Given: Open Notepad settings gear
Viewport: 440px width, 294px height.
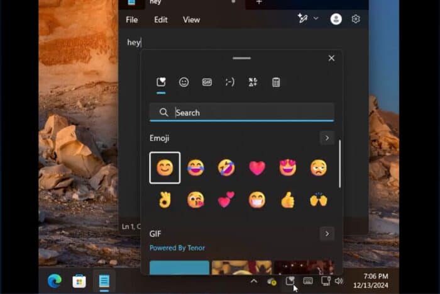Looking at the screenshot, I should click(x=356, y=19).
